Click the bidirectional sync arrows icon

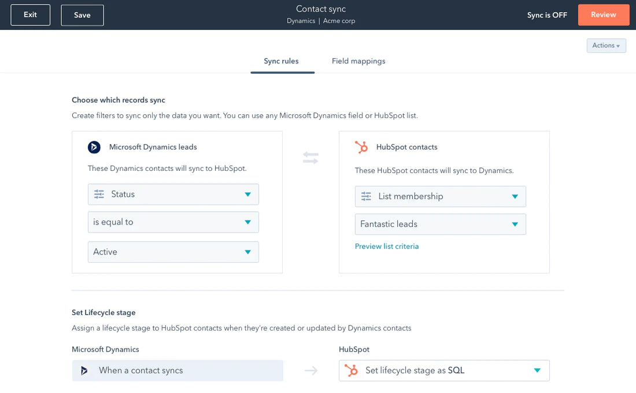pyautogui.click(x=310, y=158)
